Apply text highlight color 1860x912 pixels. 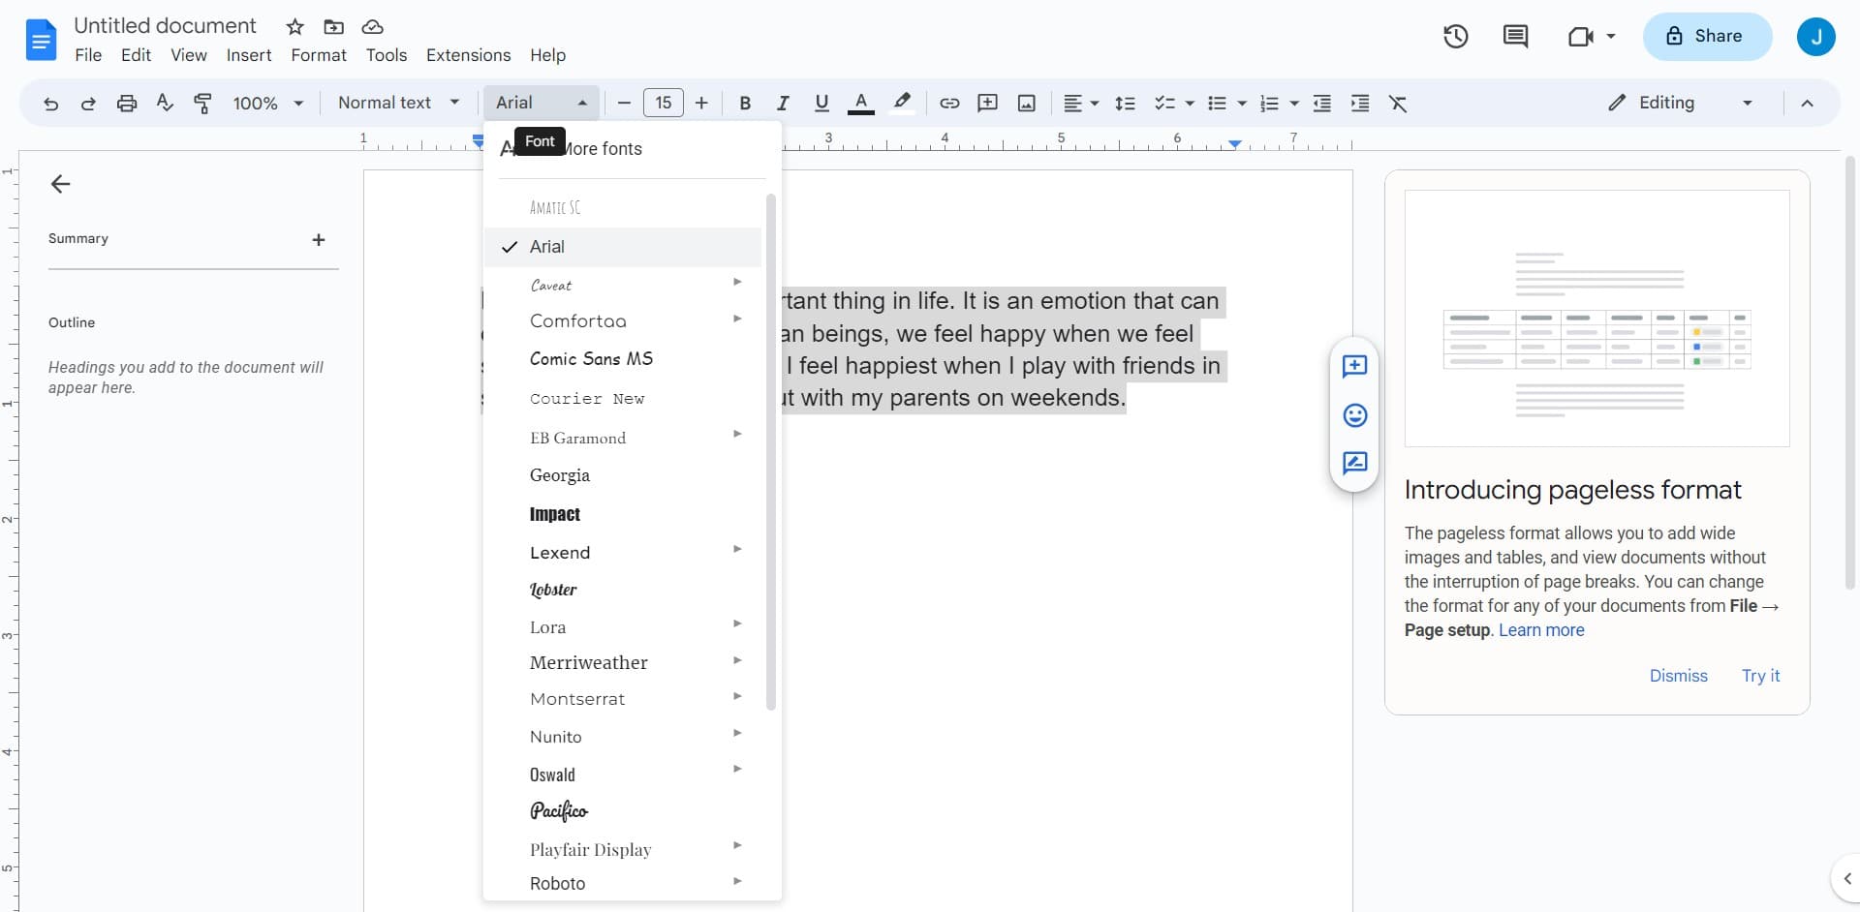coord(902,103)
